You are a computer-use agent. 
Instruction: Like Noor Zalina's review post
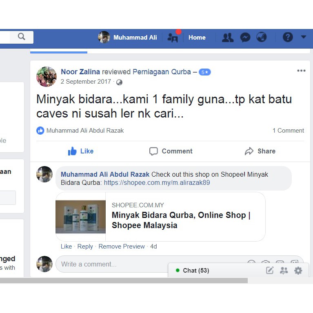(81, 151)
